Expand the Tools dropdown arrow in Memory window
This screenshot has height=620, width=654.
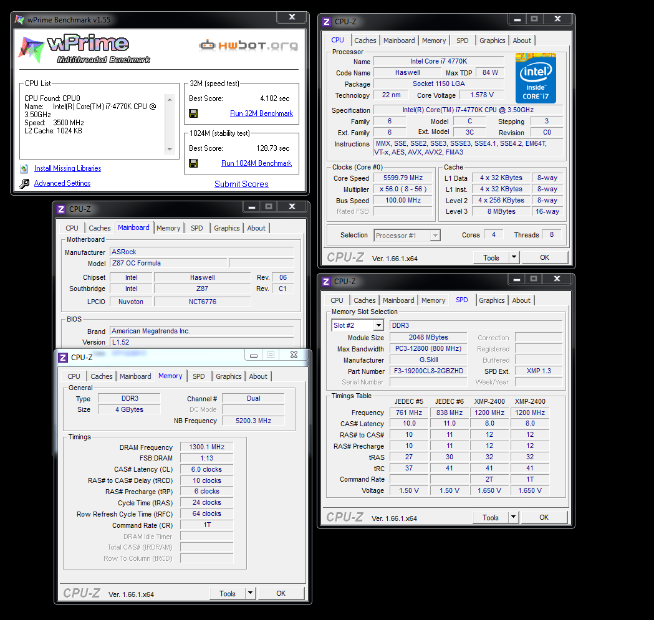250,593
